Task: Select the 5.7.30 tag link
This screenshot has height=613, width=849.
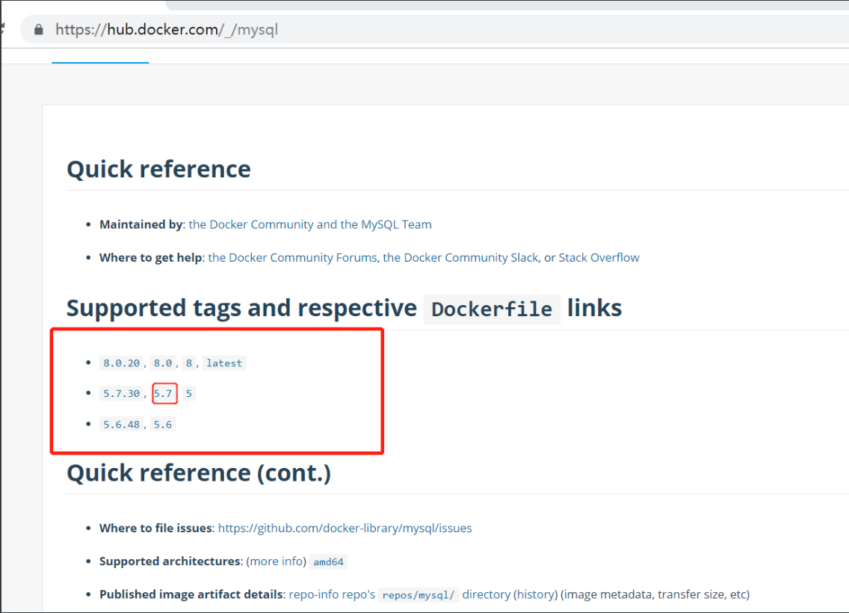Action: pos(121,394)
